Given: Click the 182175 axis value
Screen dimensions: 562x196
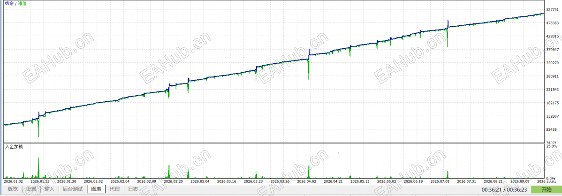Looking at the screenshot, I should pyautogui.click(x=553, y=103).
